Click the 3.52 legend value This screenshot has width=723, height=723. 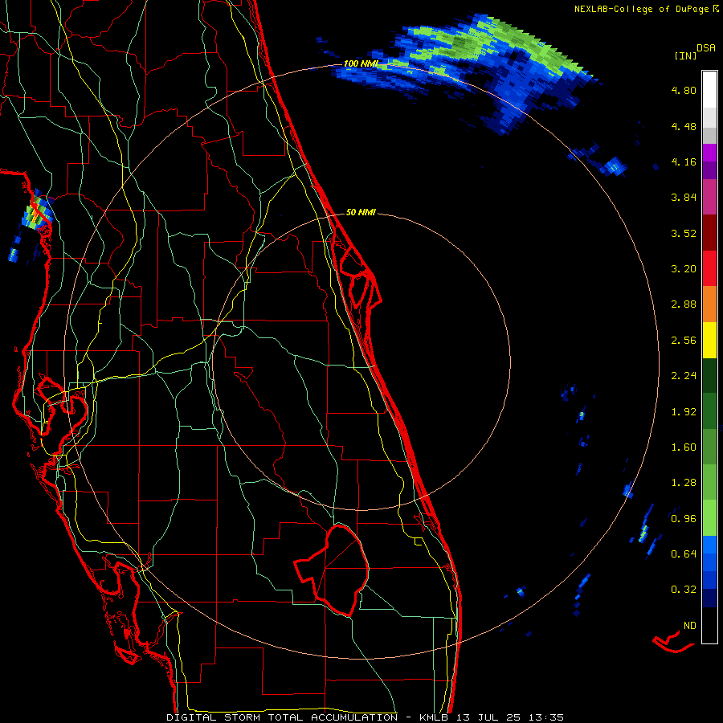click(684, 233)
